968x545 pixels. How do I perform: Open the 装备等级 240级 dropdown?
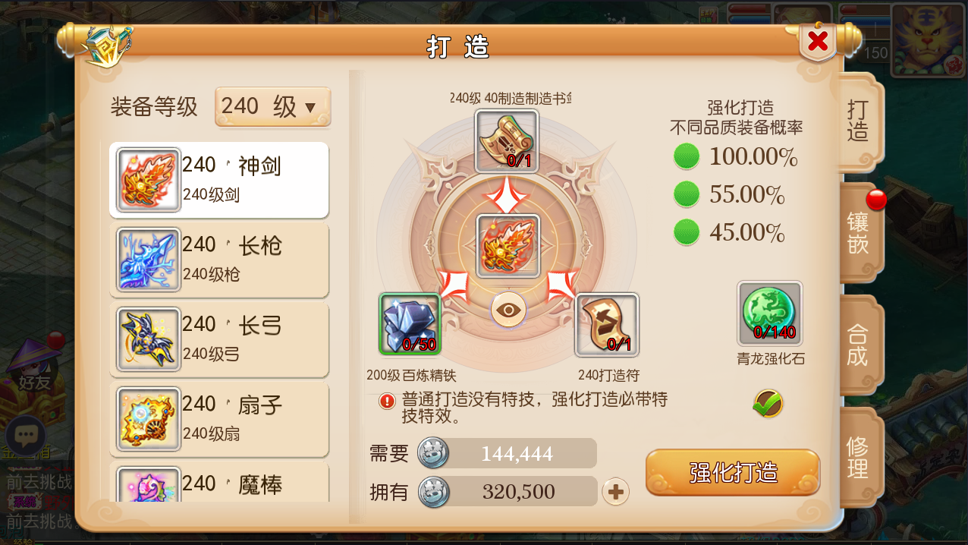pyautogui.click(x=273, y=106)
